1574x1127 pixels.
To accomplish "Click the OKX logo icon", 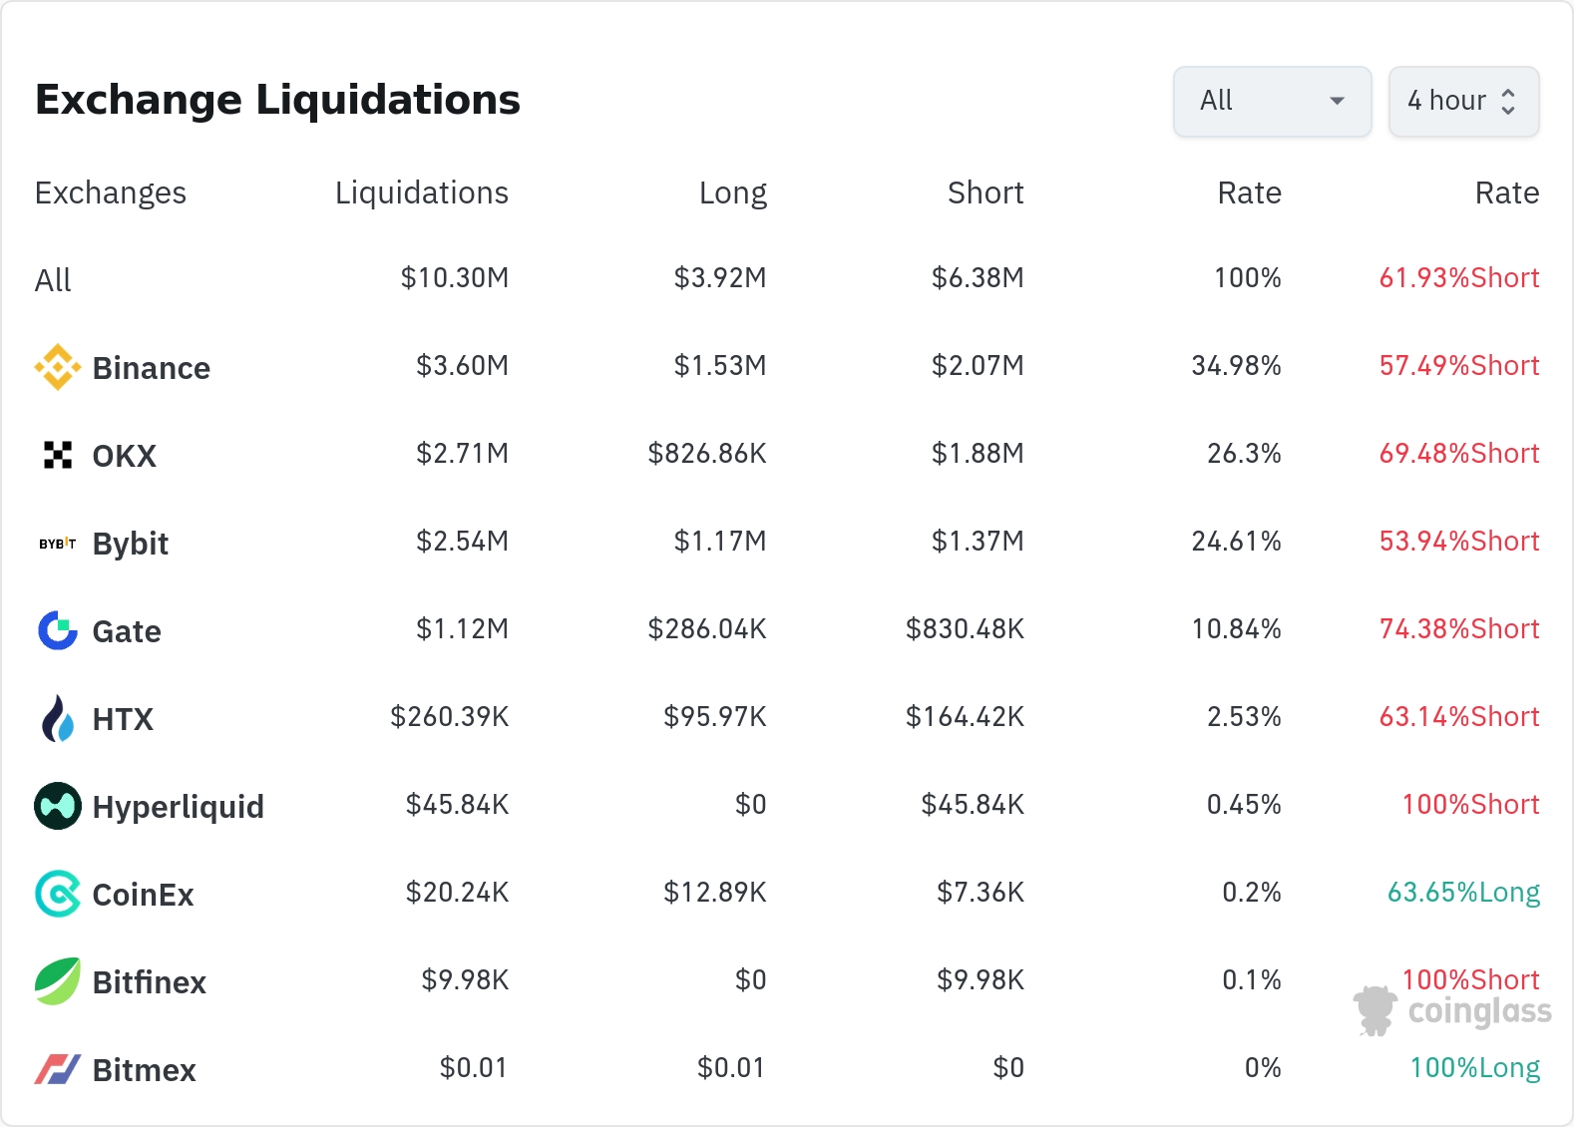I will tap(58, 455).
